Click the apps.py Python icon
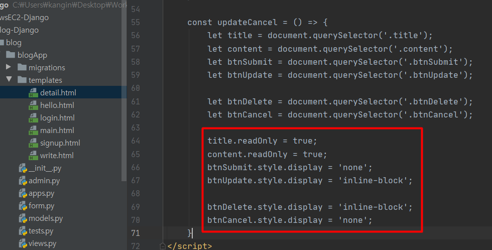The image size is (492, 250). [x=23, y=193]
